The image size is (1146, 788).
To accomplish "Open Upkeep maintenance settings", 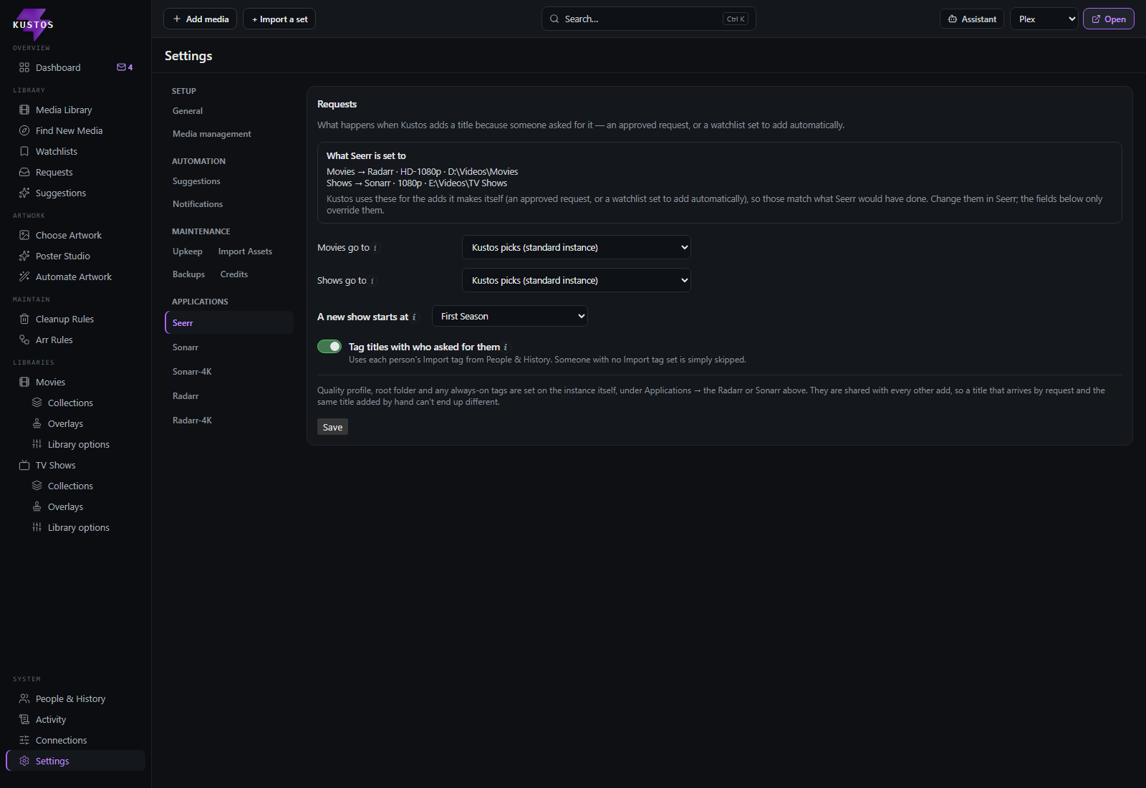I will pos(188,251).
